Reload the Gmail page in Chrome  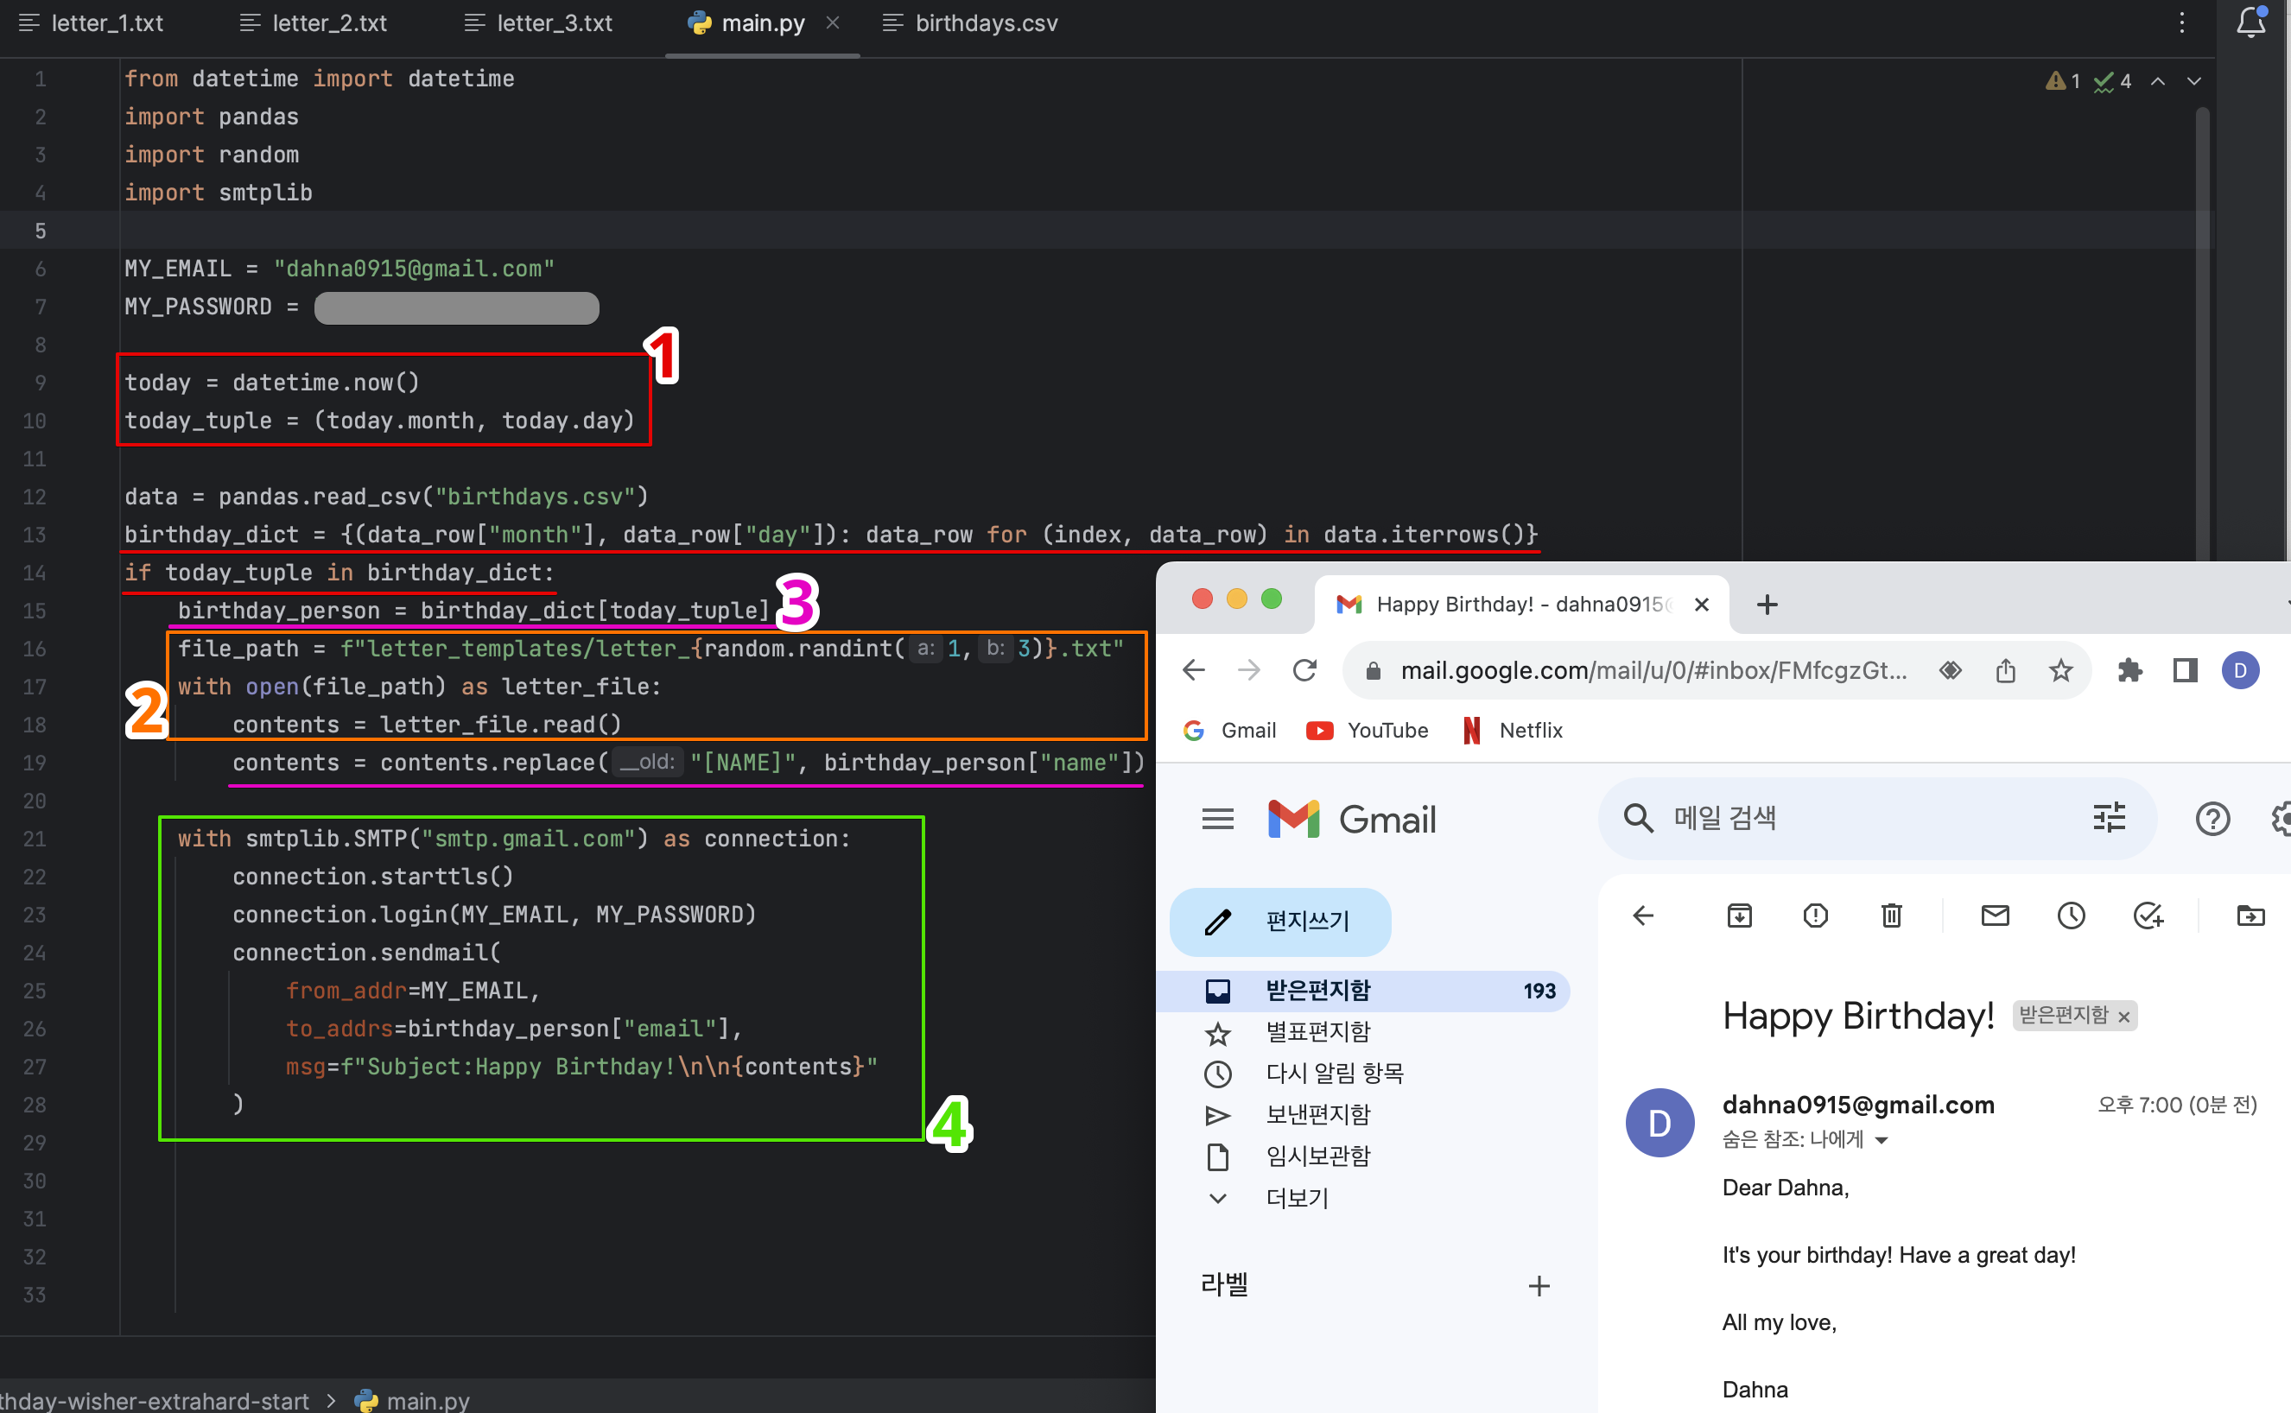point(1304,670)
